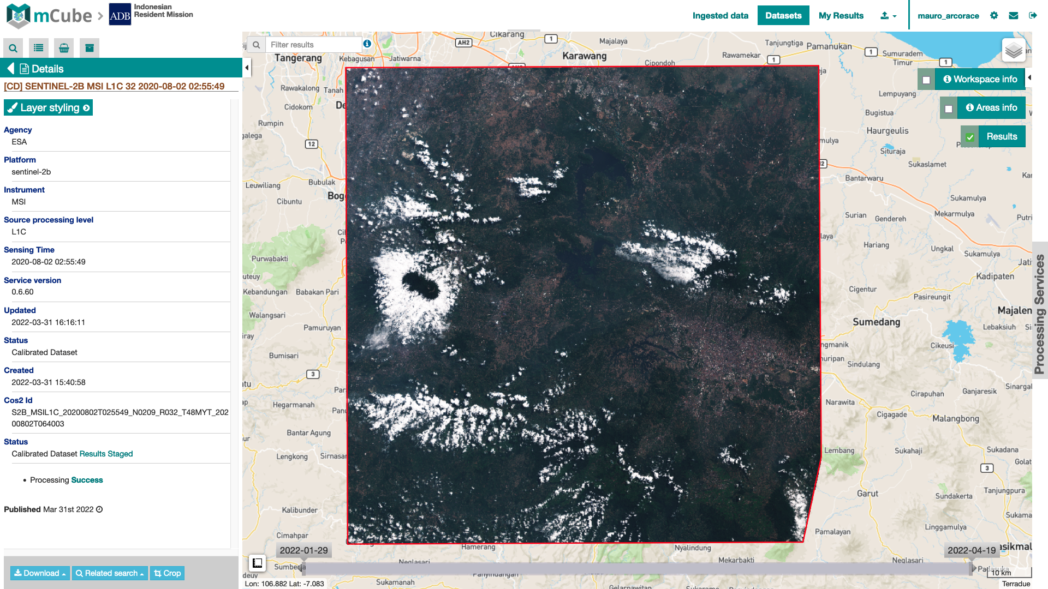This screenshot has width=1048, height=589.
Task: Check the Areas info checkbox
Action: pyautogui.click(x=949, y=109)
